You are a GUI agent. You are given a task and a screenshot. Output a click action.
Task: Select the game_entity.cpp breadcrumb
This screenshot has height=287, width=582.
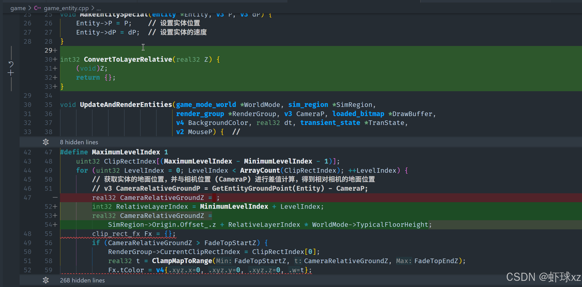66,8
